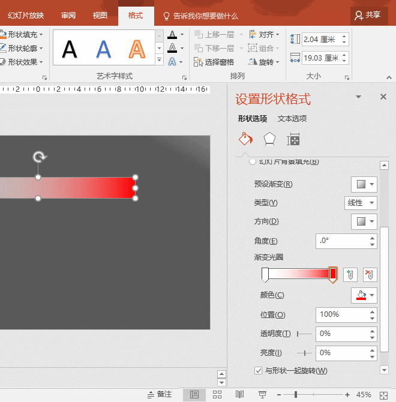This screenshot has width=396, height=402.
Task: Open the 旋转 rotate menu
Action: [x=264, y=62]
